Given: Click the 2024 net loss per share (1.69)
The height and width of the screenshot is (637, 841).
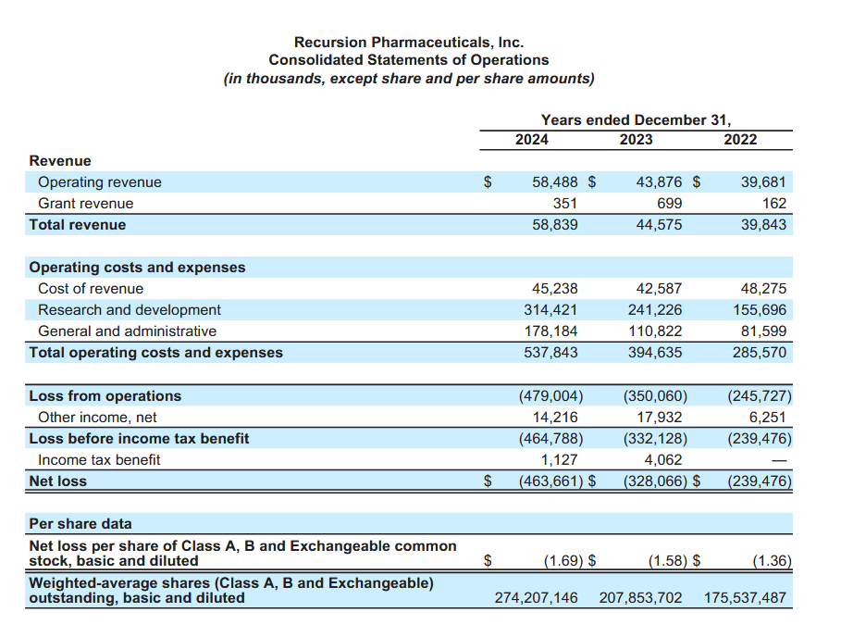Looking at the screenshot, I should coord(563,561).
